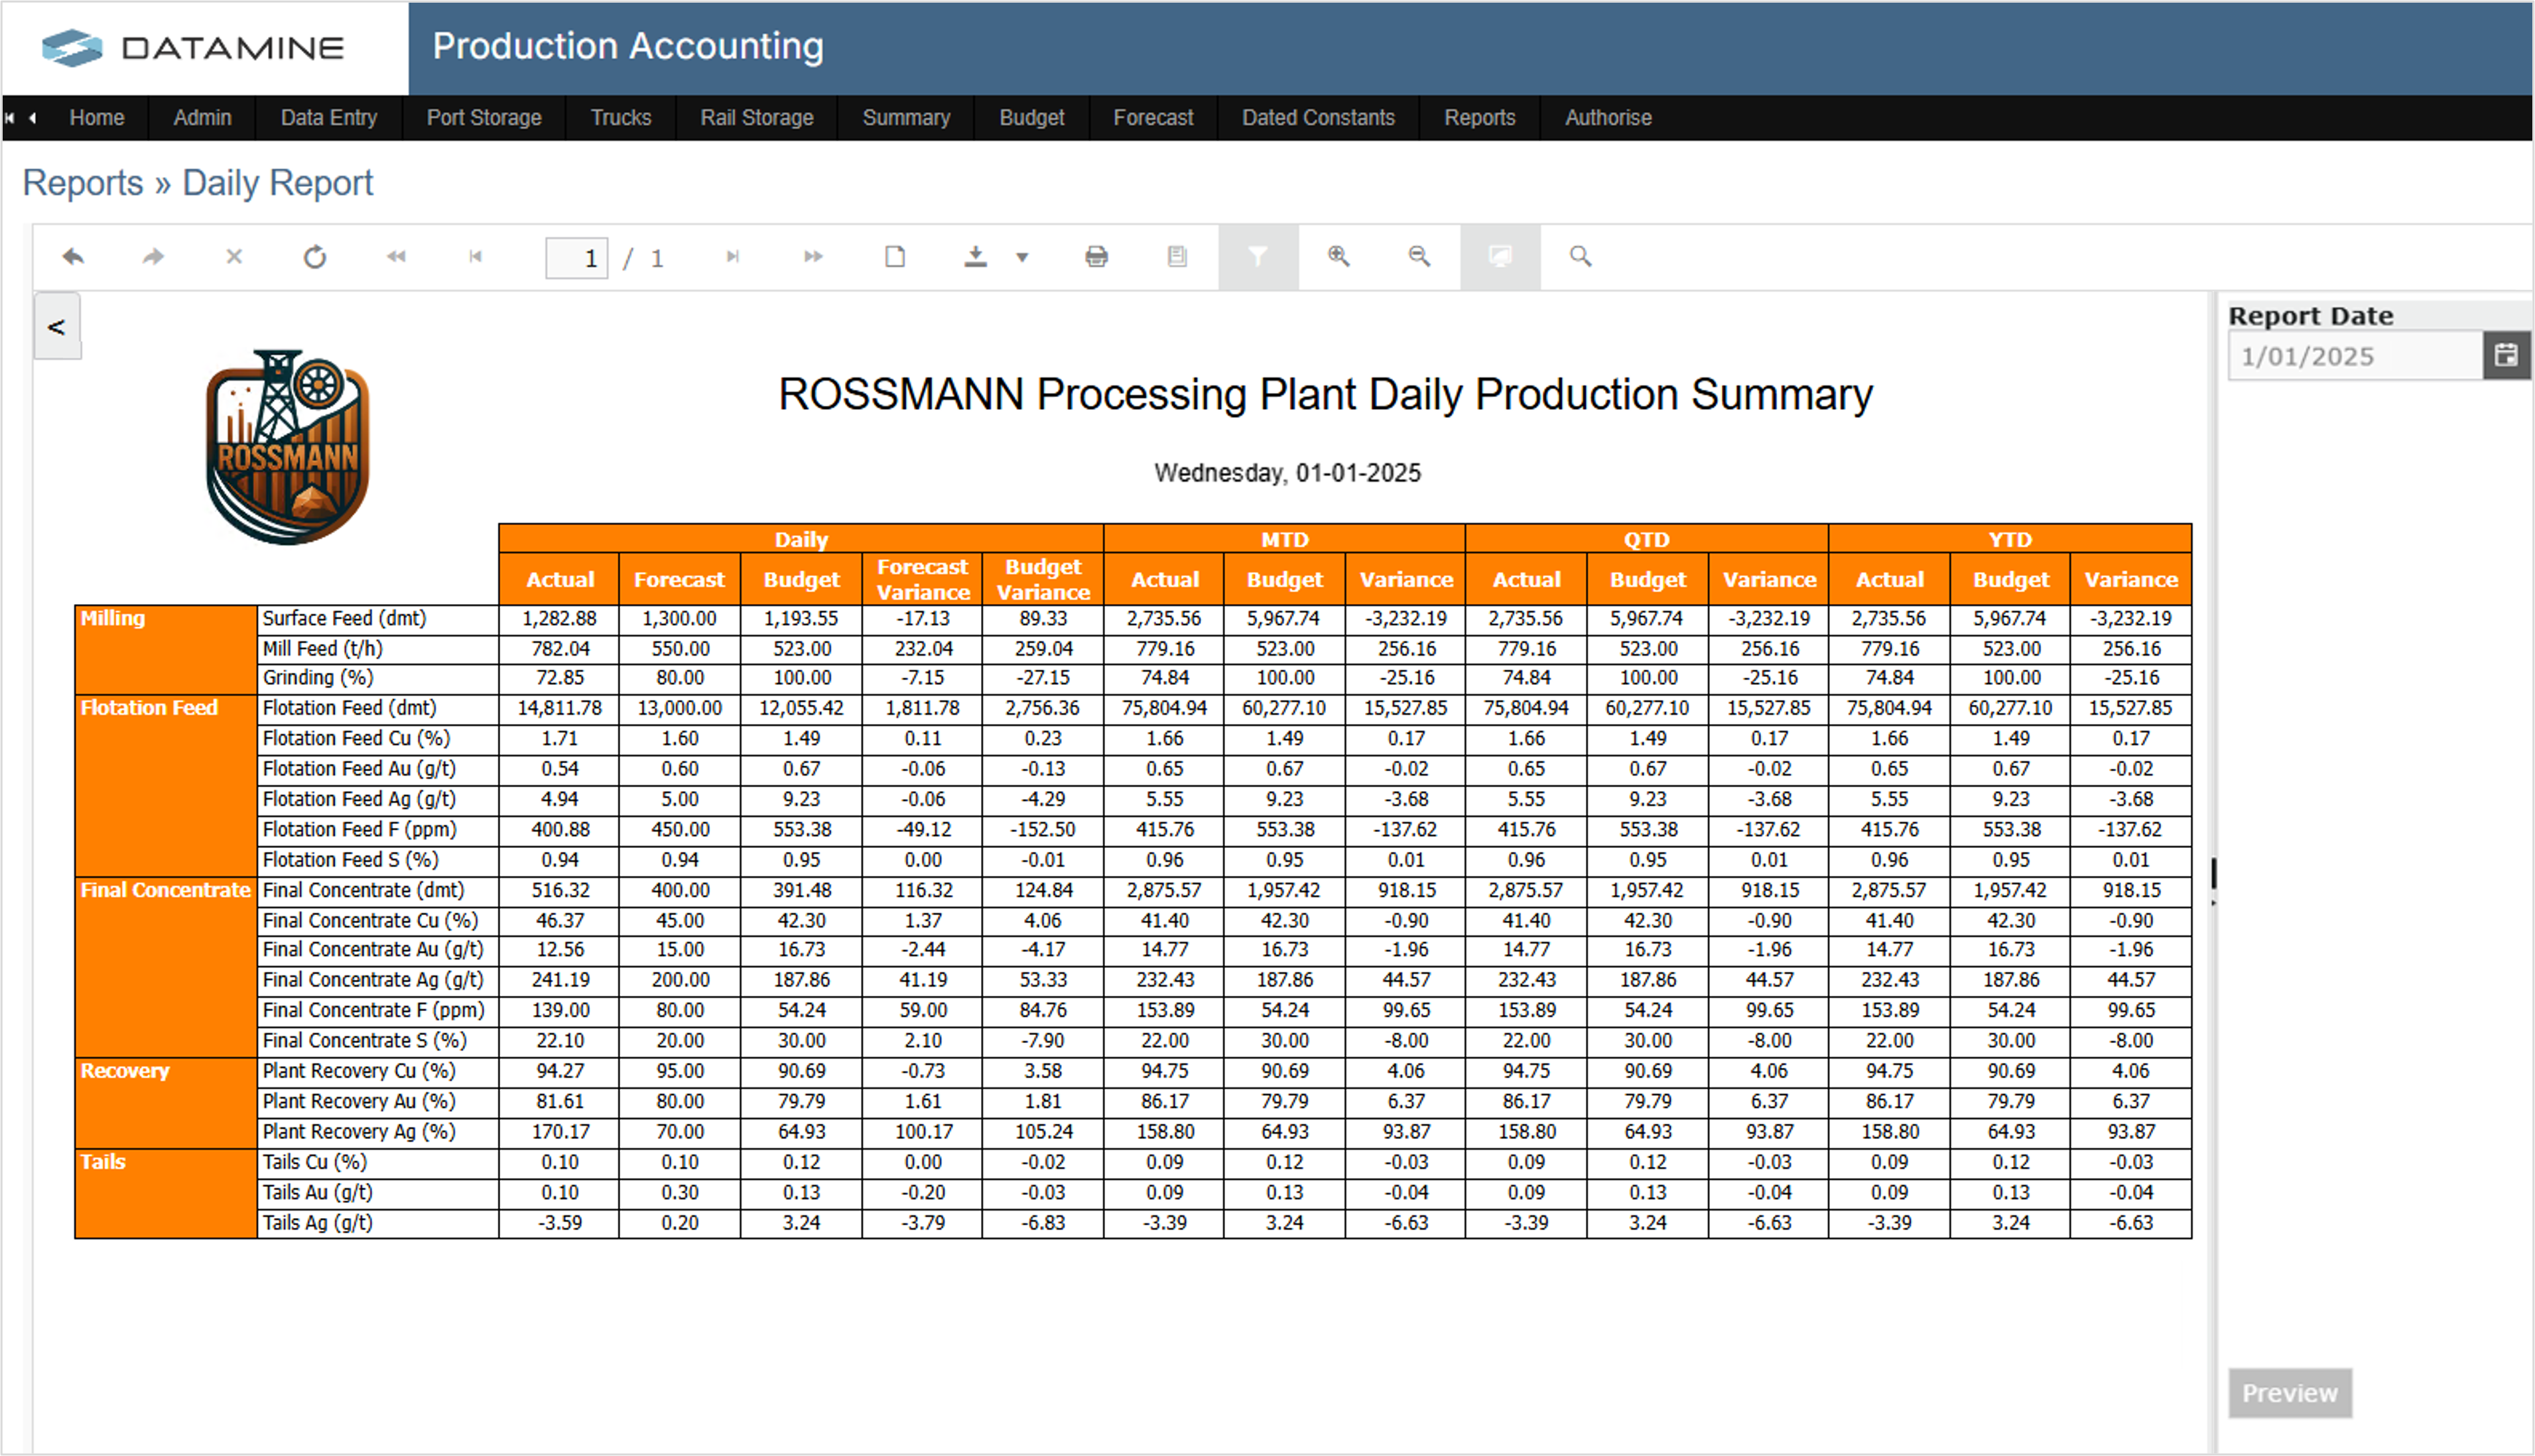
Task: Open the Dated Constants menu
Action: click(x=1317, y=117)
